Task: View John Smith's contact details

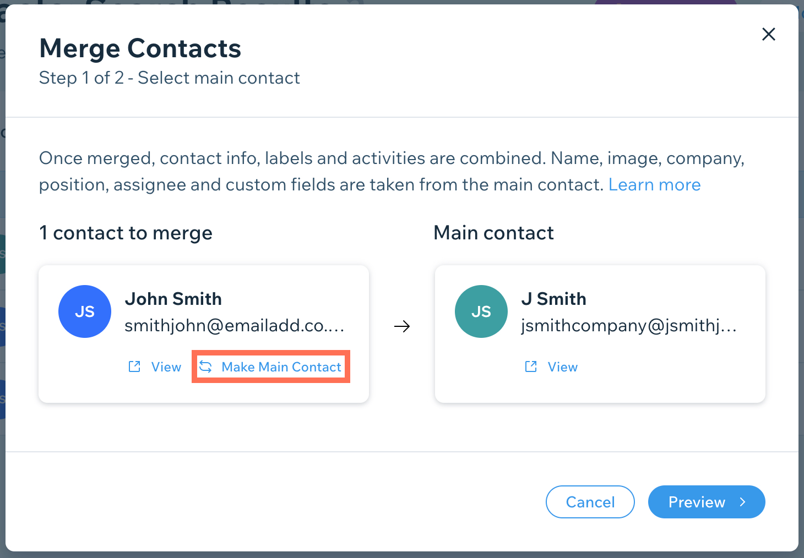Action: point(165,366)
